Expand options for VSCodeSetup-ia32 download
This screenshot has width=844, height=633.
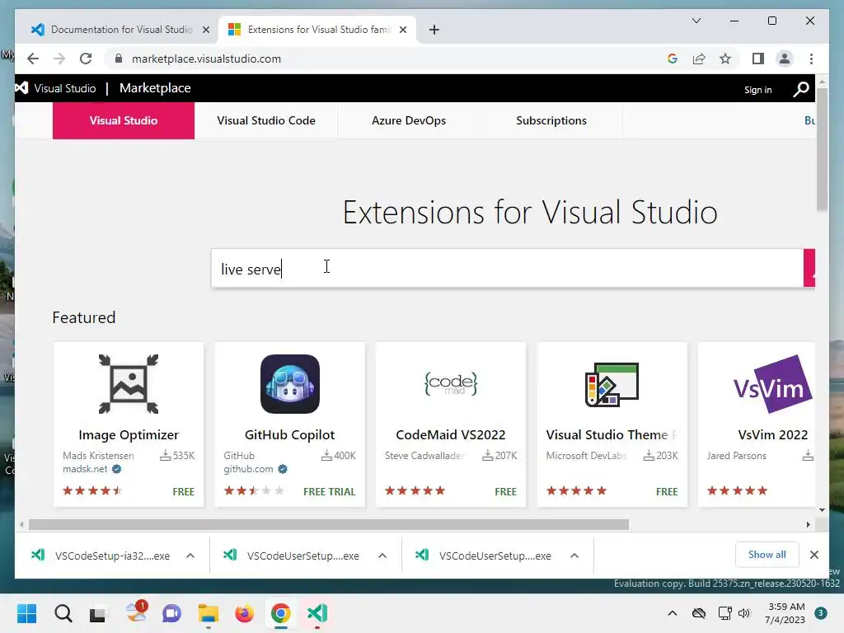(x=190, y=556)
